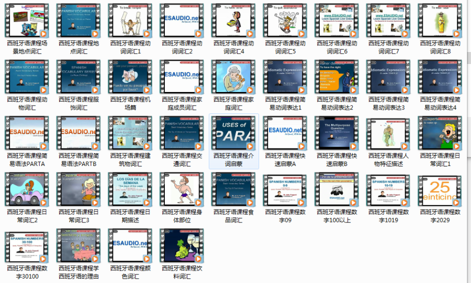Select the 西班牙语课程颜色词汇 video thumbnail
Screen dimensions: 471x283
(130, 245)
